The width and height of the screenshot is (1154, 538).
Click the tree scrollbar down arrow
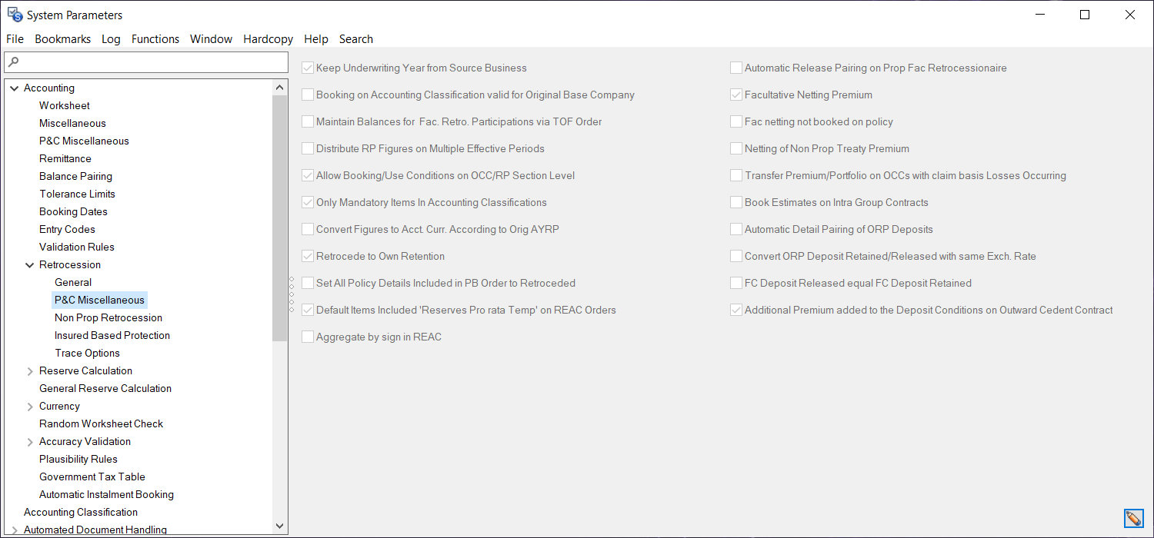click(x=279, y=526)
